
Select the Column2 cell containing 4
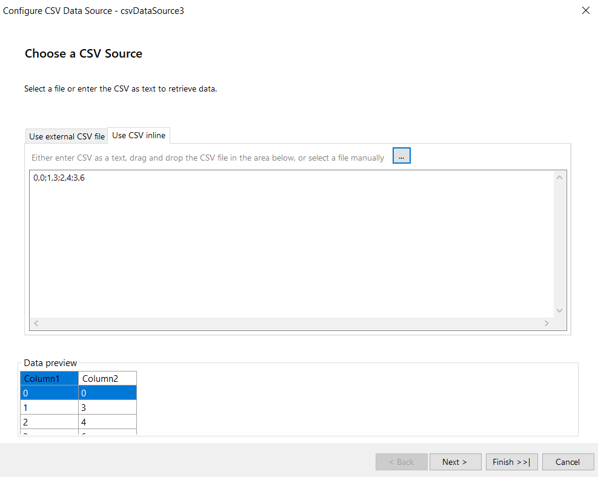pos(107,422)
